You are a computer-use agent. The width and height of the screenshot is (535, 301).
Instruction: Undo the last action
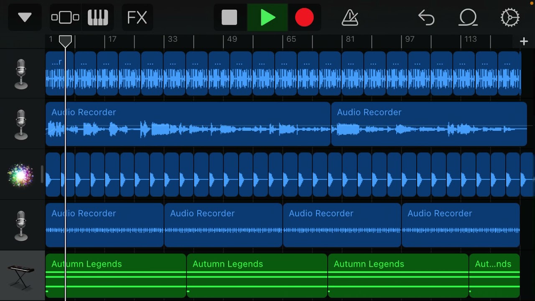pyautogui.click(x=426, y=18)
